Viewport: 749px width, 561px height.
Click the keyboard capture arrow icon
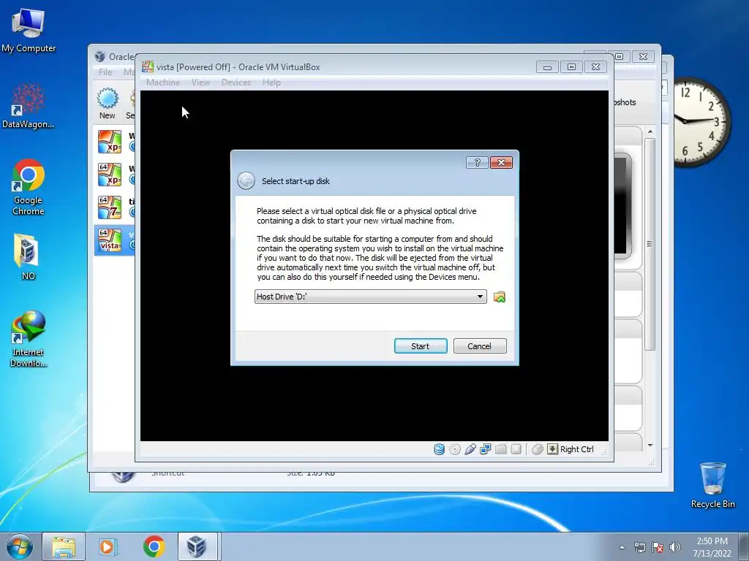[553, 449]
